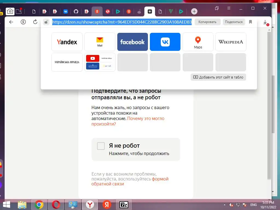This screenshot has height=210, width=280.
Task: Bookmark this page with the ribbon icon
Action: tap(250, 22)
